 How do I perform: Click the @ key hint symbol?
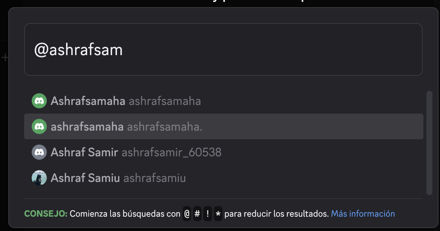[x=187, y=214]
